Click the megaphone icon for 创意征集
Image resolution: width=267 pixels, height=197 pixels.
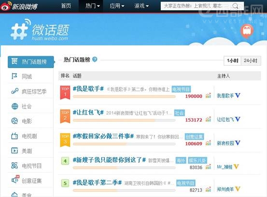(15, 180)
